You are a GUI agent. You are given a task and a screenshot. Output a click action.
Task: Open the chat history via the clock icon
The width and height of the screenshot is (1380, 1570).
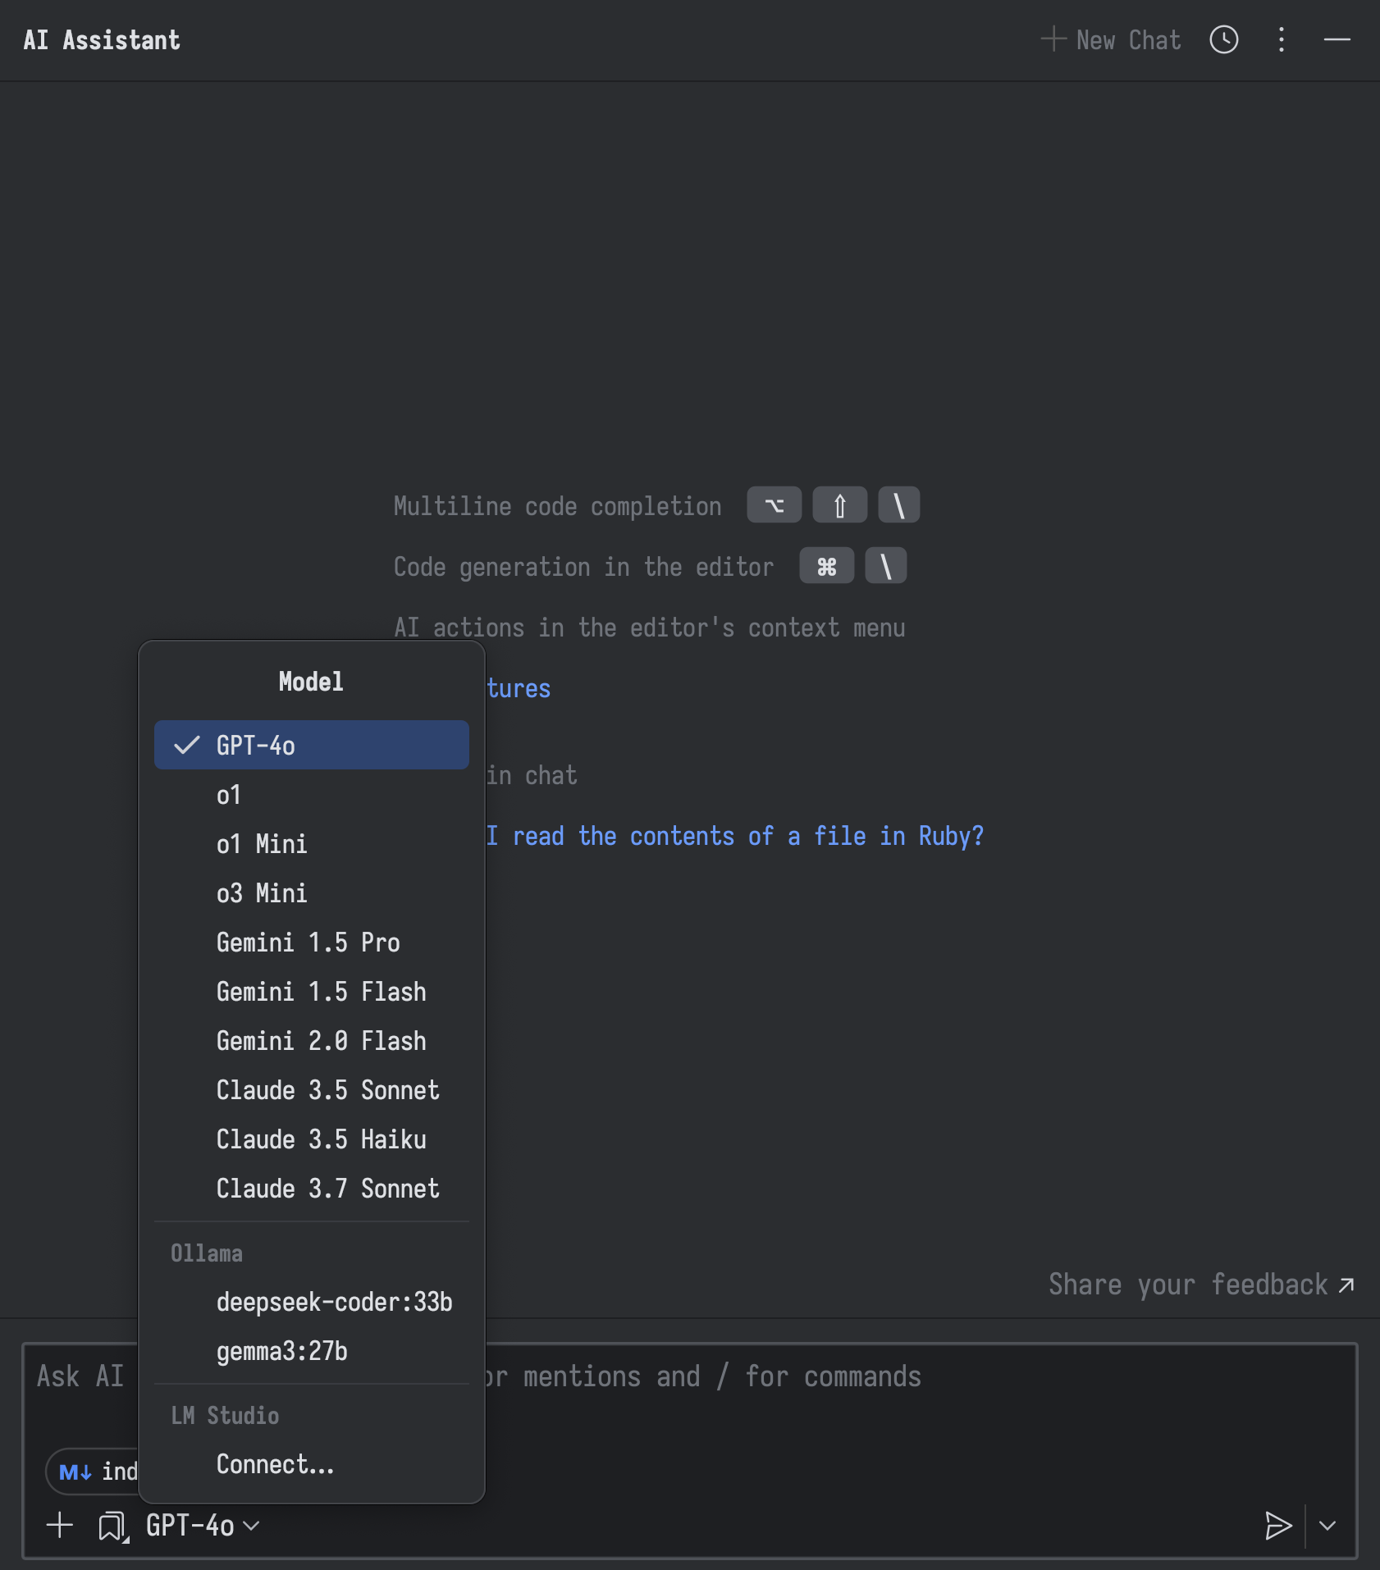click(x=1223, y=39)
